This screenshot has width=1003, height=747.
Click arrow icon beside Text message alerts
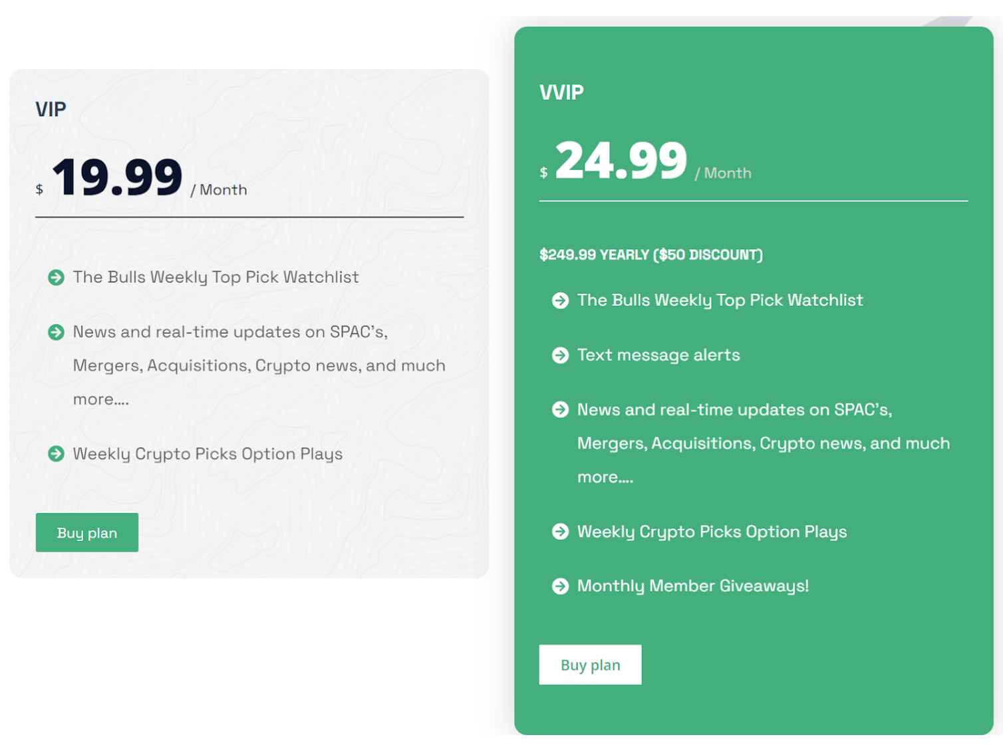pos(561,355)
